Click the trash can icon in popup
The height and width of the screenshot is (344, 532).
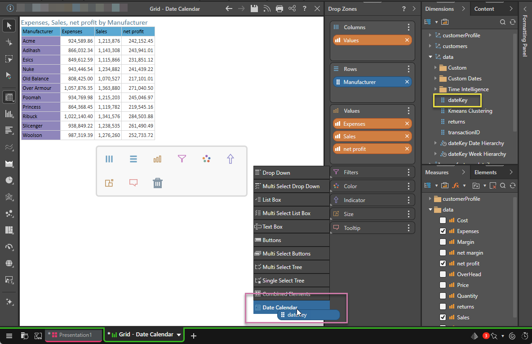pyautogui.click(x=157, y=183)
